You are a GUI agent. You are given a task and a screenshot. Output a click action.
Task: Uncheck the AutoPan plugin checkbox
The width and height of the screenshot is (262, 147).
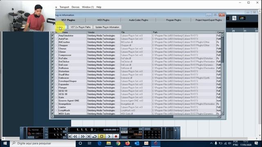pos(52,39)
